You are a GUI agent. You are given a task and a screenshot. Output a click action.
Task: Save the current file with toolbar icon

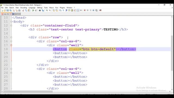[8, 10]
